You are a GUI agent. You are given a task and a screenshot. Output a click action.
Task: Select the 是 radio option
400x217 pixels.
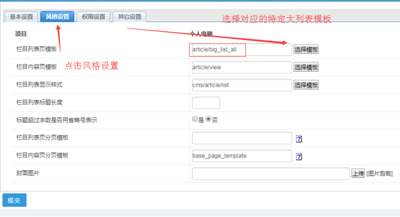[x=195, y=119]
